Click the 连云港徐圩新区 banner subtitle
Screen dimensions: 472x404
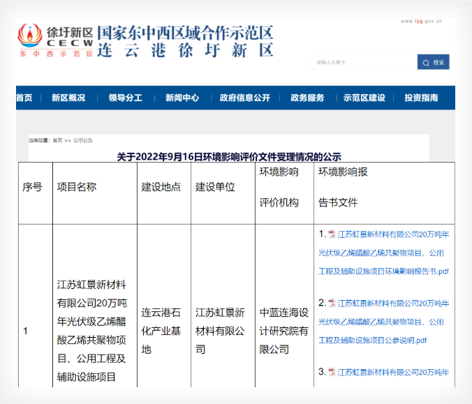tap(185, 50)
